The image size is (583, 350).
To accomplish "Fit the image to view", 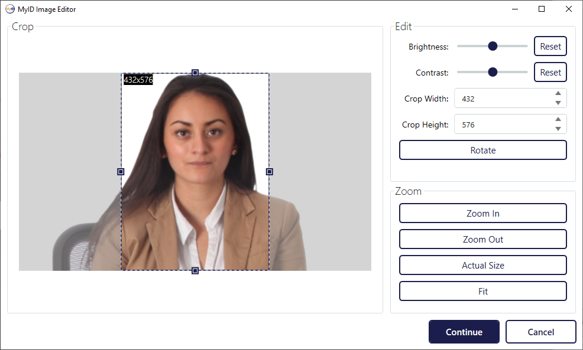I will point(482,292).
